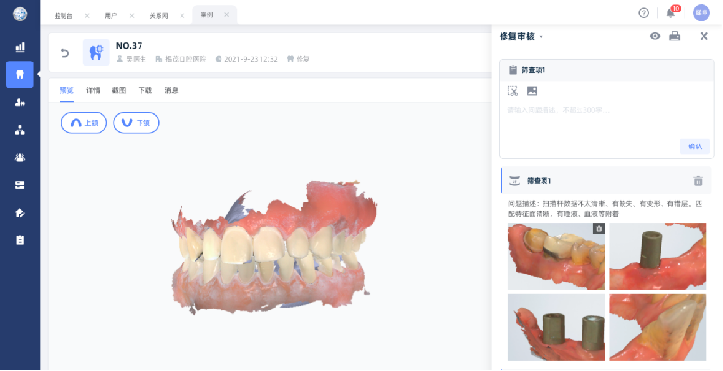Click the print icon in review panel
The width and height of the screenshot is (723, 371).
674,36
